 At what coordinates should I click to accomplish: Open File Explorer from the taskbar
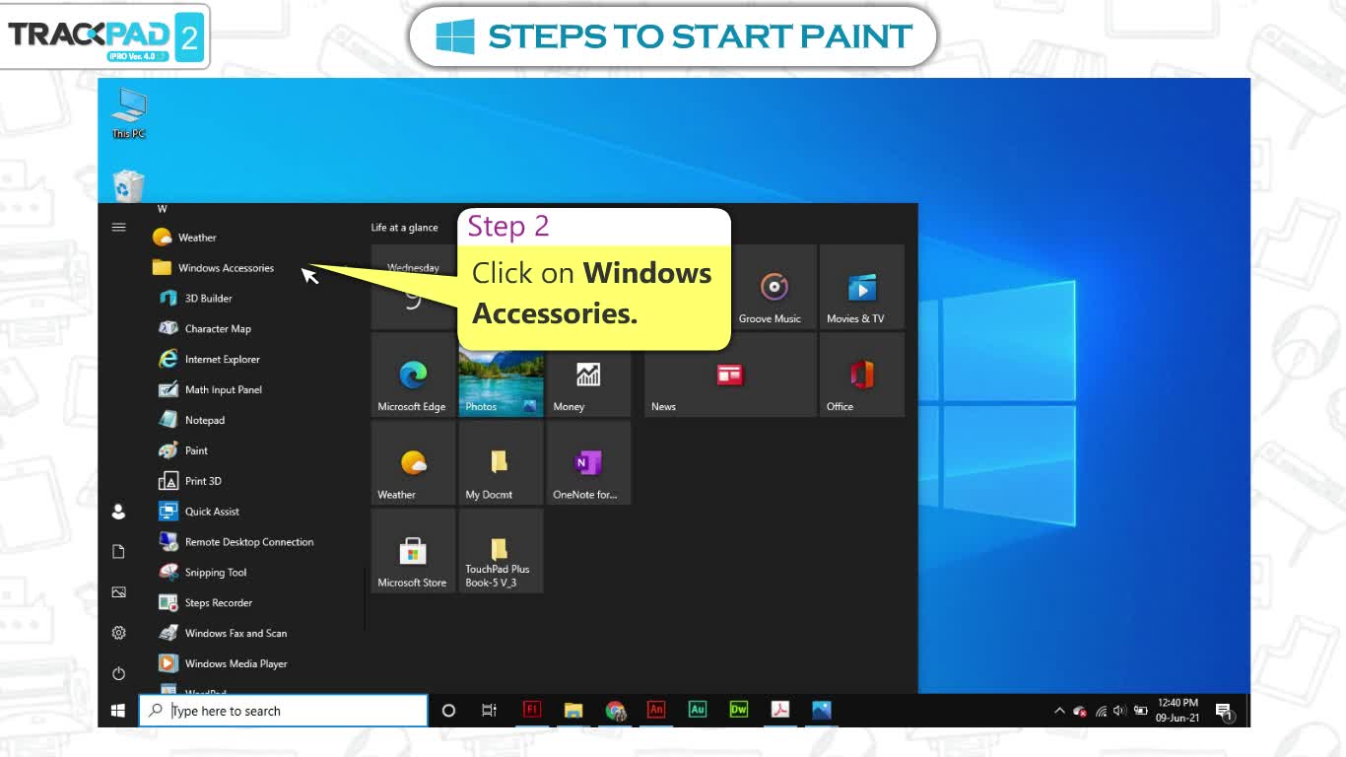point(573,710)
